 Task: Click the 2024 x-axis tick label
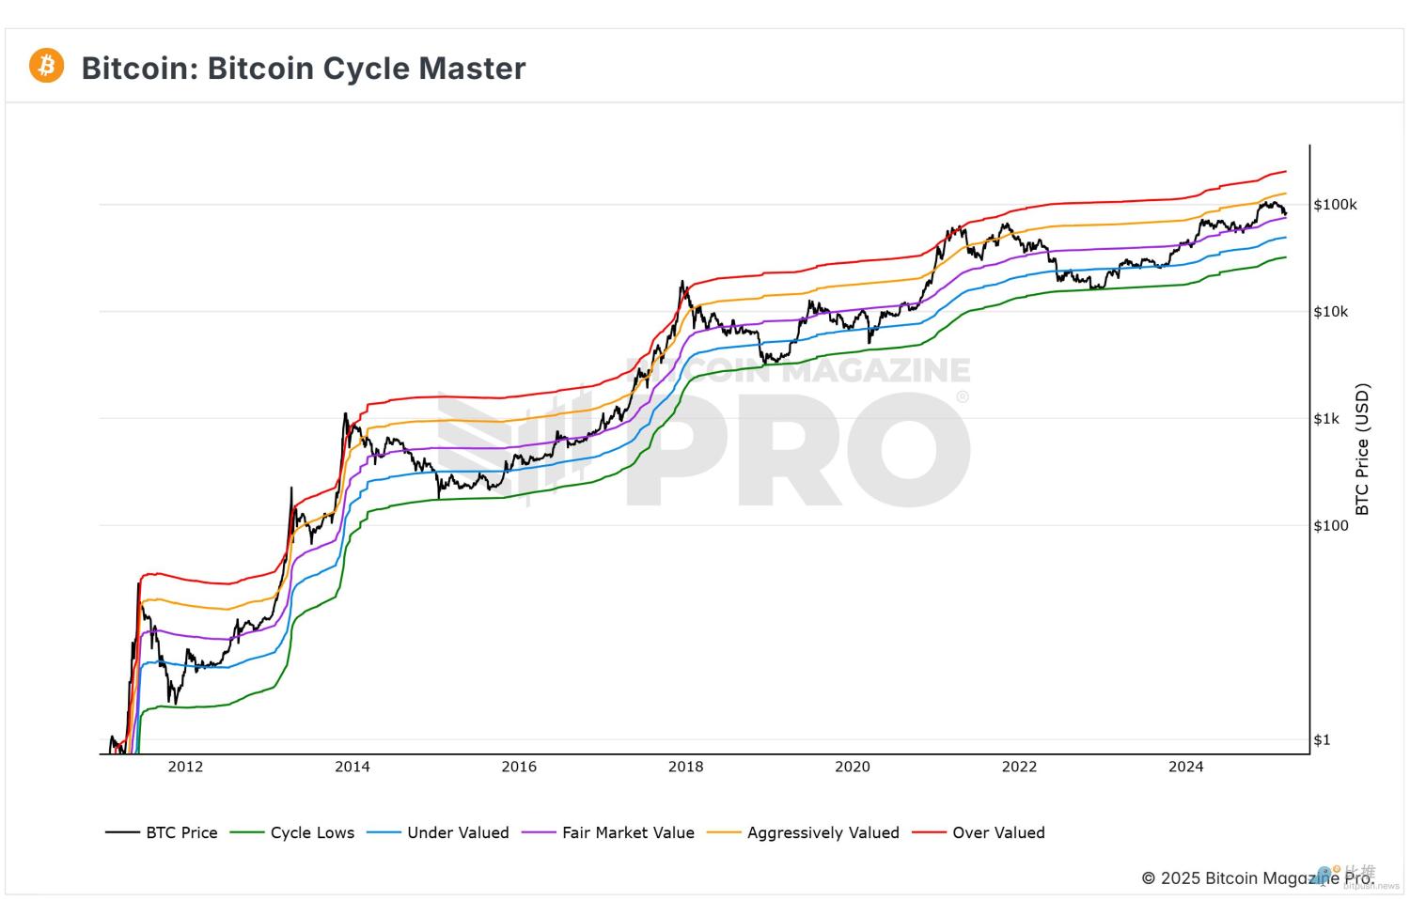[x=1186, y=767]
